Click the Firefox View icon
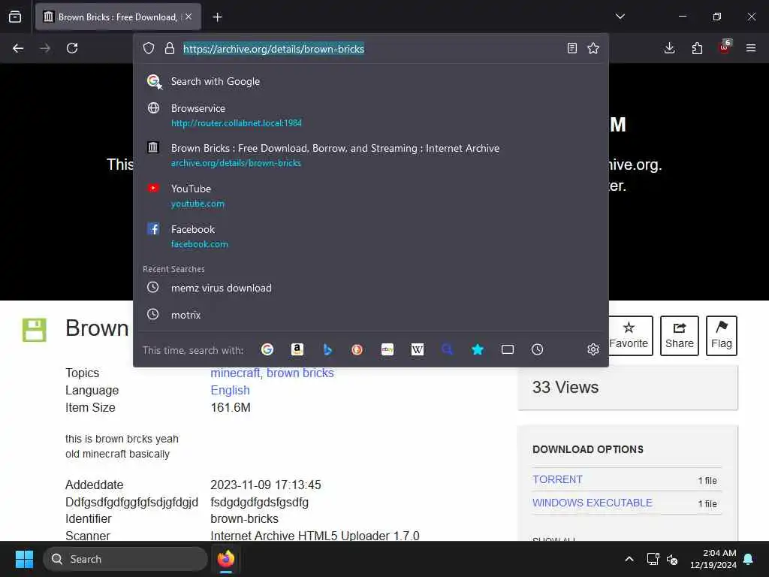The image size is (769, 577). click(15, 17)
